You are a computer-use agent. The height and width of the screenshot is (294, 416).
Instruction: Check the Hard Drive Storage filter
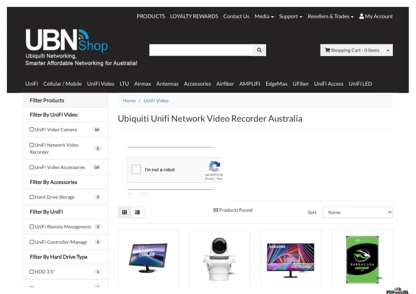pyautogui.click(x=32, y=197)
